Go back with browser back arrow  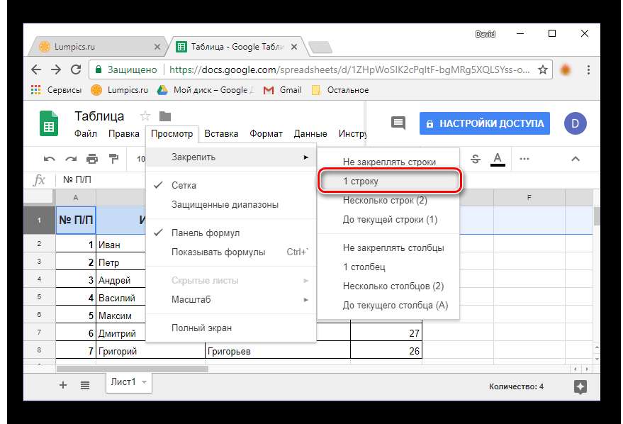pos(35,70)
